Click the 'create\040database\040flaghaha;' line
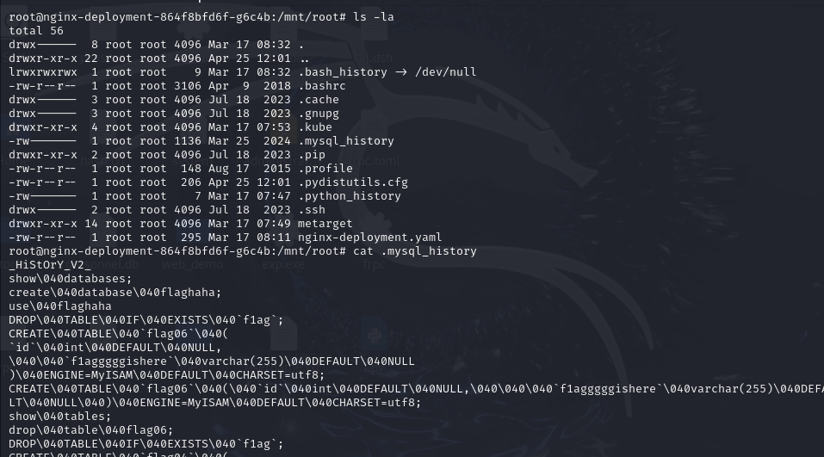 pyautogui.click(x=115, y=292)
